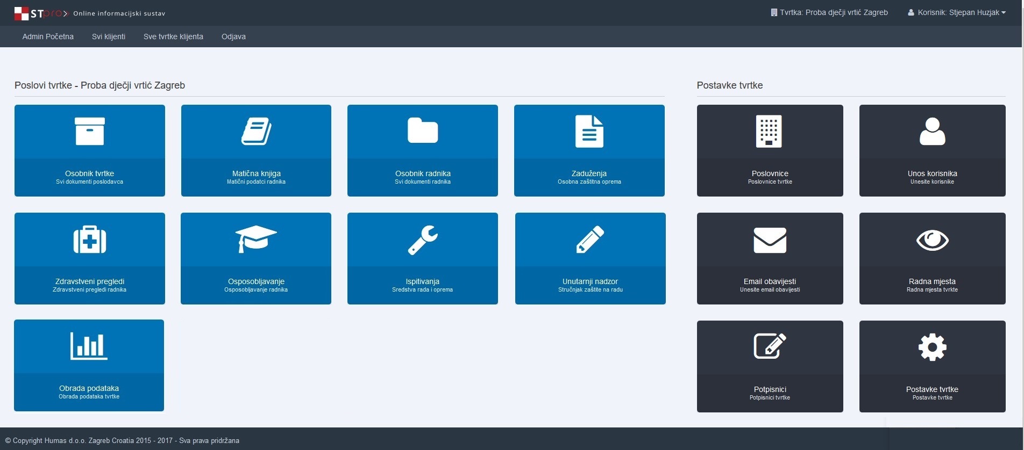The width and height of the screenshot is (1024, 450).
Task: Click the Poslovnice tile label
Action: (770, 173)
